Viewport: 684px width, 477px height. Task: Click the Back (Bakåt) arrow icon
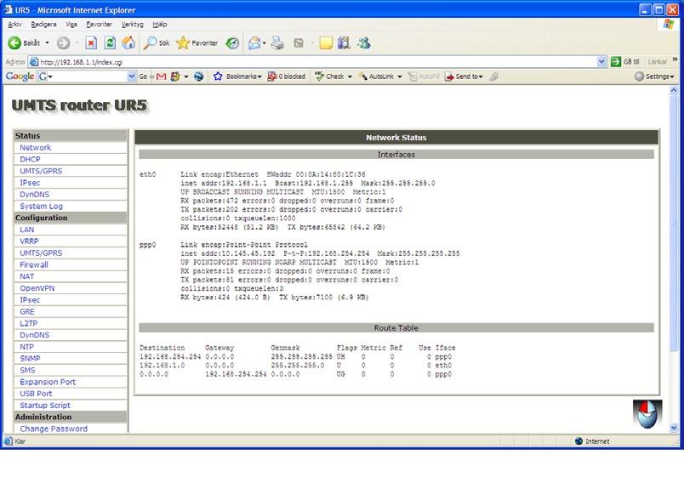point(14,43)
